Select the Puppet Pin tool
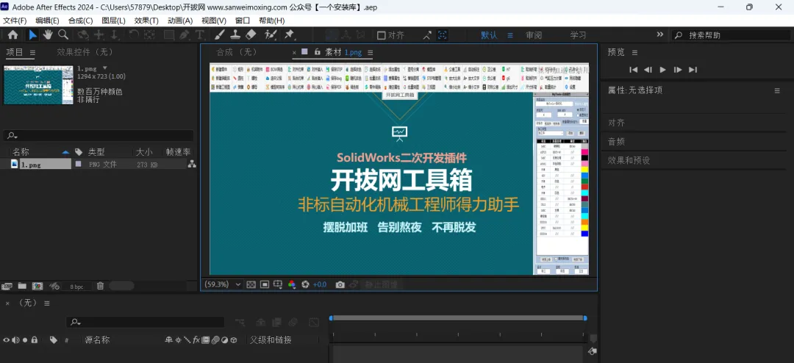 coord(289,35)
